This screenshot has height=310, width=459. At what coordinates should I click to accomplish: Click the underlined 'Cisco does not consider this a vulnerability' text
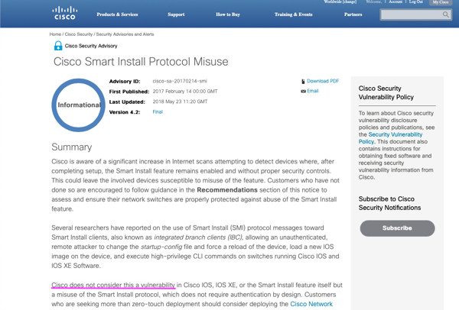click(113, 285)
